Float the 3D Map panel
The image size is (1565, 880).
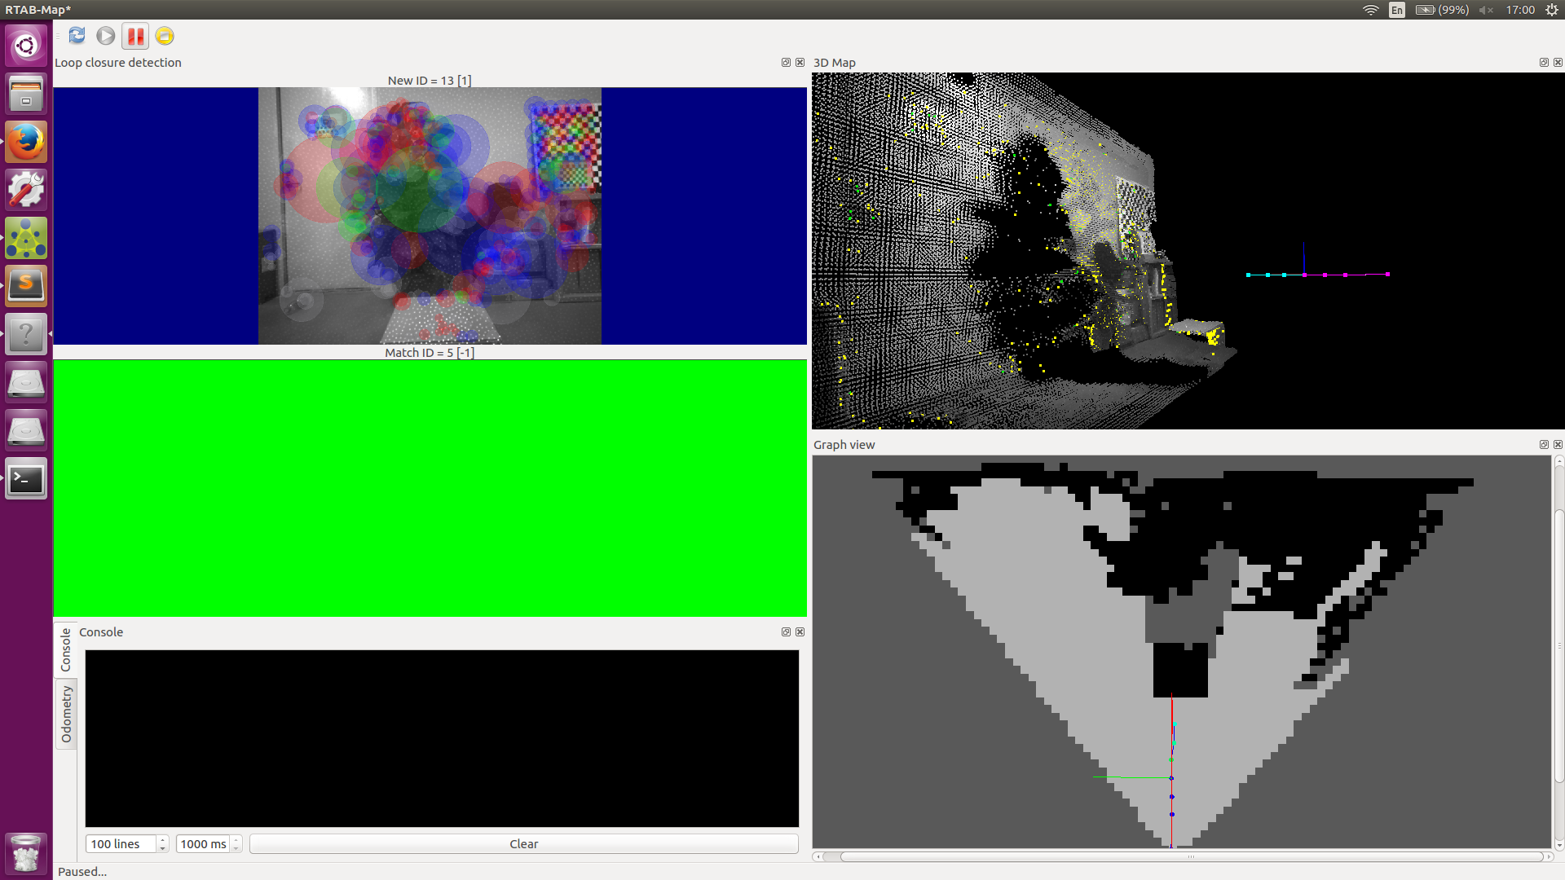point(1544,63)
